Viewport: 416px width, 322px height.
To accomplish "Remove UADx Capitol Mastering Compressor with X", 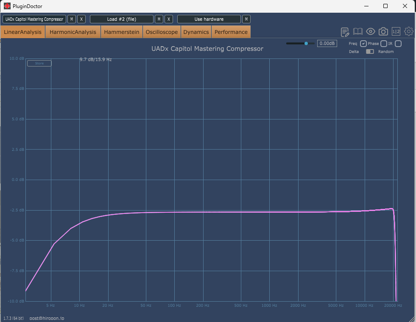I will coord(81,19).
